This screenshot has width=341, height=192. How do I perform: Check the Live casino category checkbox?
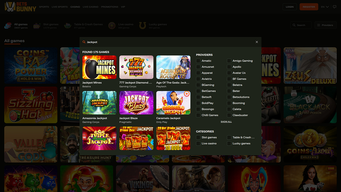point(198,143)
